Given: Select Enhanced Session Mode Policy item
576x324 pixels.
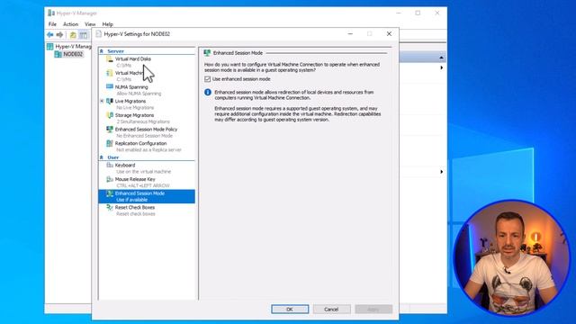Looking at the screenshot, I should (146, 130).
